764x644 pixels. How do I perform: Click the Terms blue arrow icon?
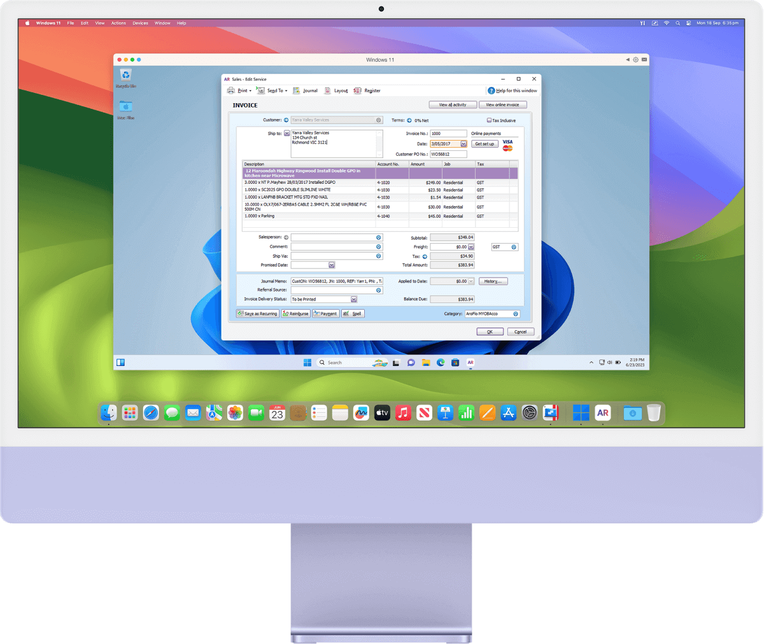(x=409, y=120)
